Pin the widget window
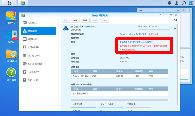Viewport: 195px width, 116px height. pyautogui.click(x=183, y=11)
